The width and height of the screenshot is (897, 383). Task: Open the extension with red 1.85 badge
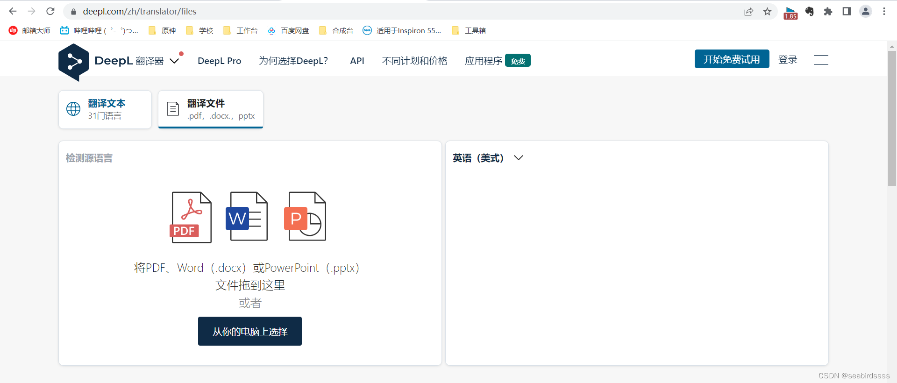[790, 13]
